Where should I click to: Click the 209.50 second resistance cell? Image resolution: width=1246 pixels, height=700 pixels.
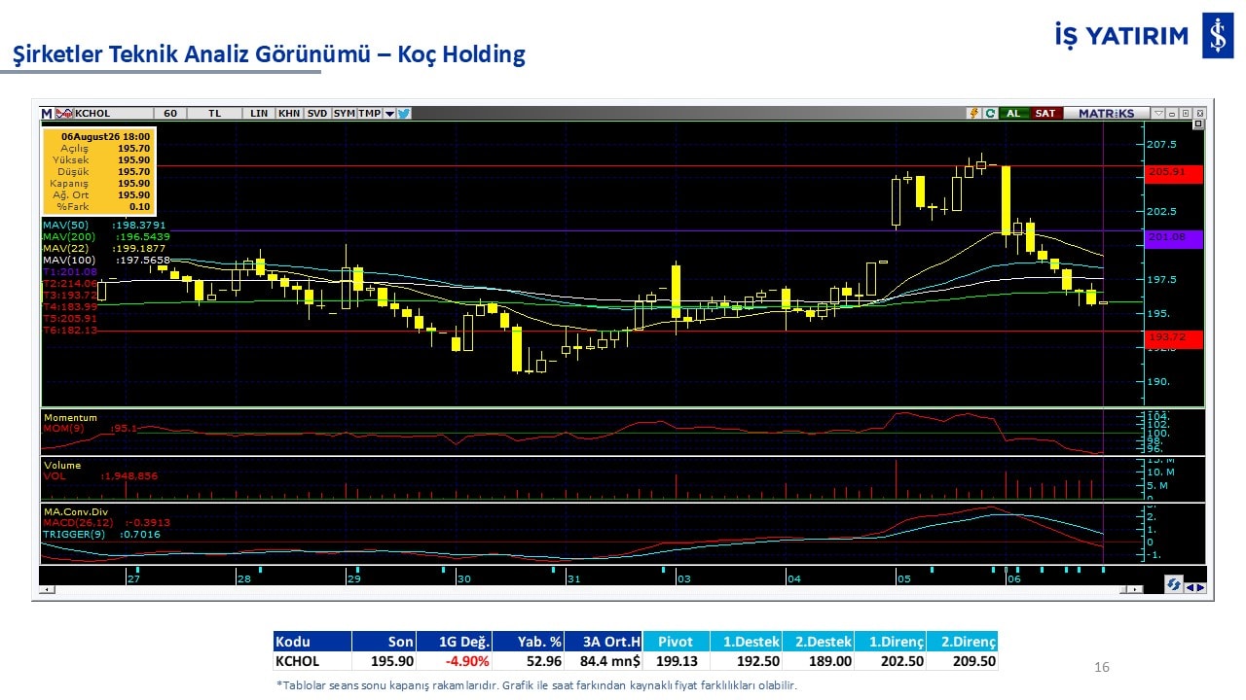[962, 661]
